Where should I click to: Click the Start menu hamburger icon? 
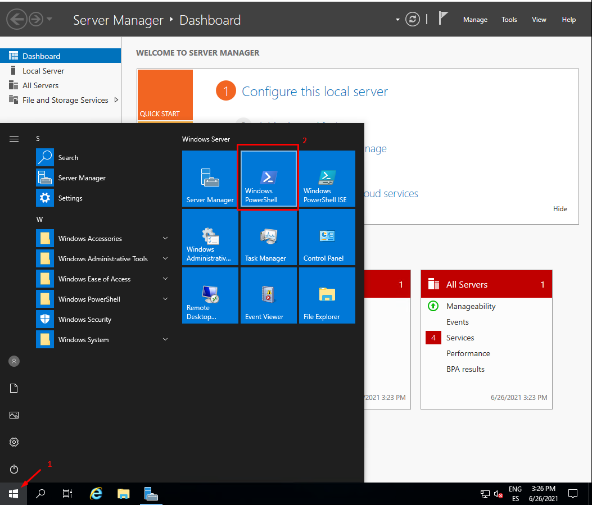coord(14,139)
